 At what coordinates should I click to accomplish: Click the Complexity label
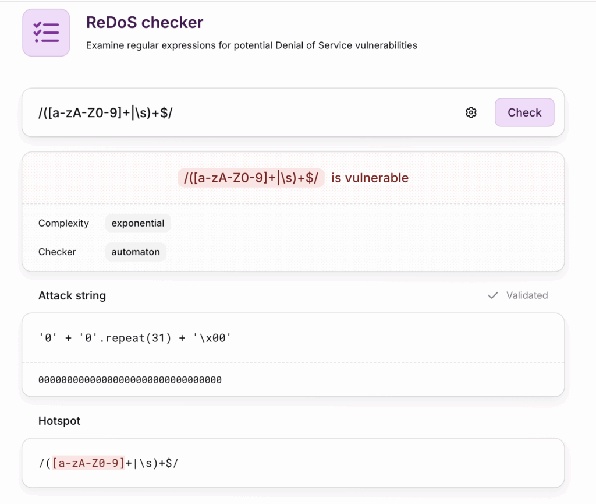(x=63, y=223)
